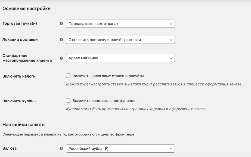Click the Локации доставки field label

click(20, 39)
